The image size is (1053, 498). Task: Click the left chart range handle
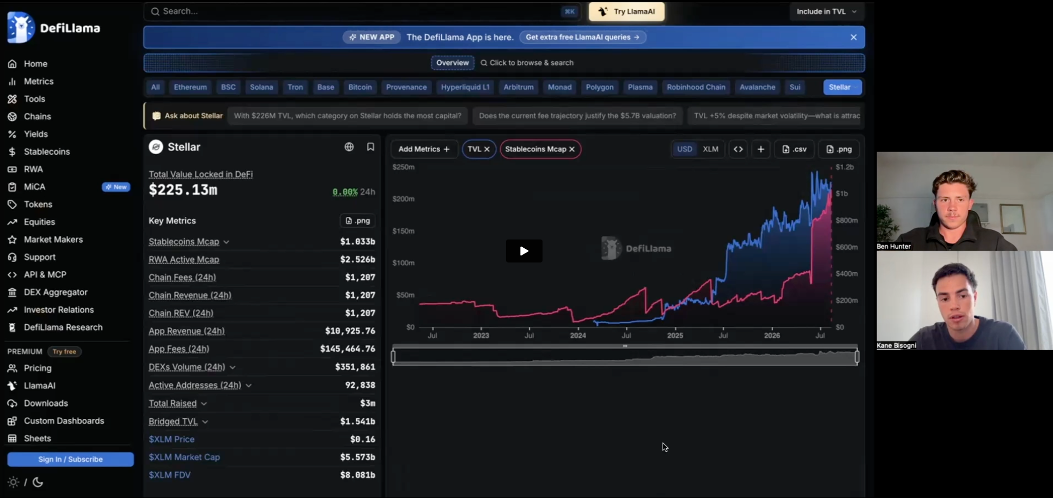pyautogui.click(x=393, y=357)
